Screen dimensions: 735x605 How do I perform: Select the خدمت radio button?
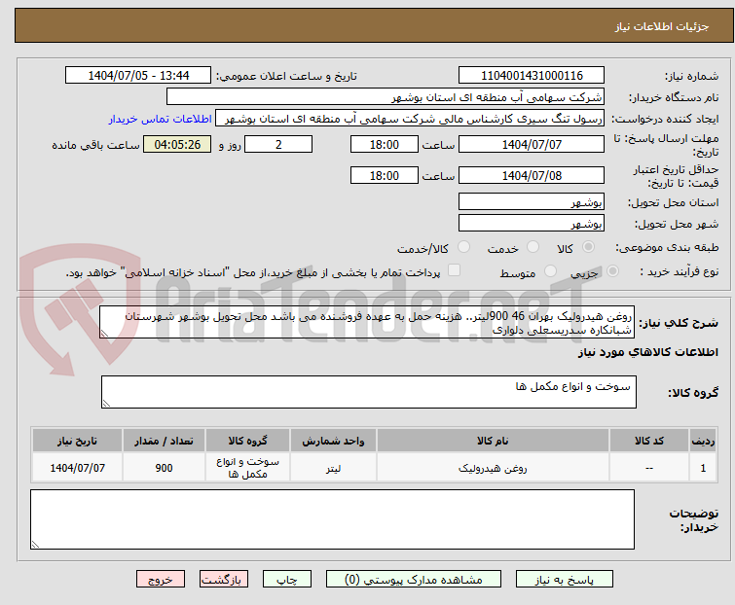click(x=533, y=247)
